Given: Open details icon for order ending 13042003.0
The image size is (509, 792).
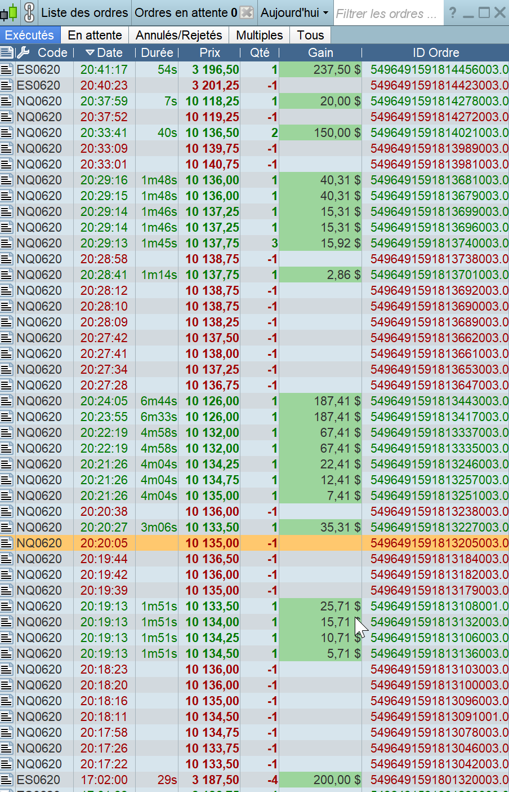Looking at the screenshot, I should [x=7, y=764].
